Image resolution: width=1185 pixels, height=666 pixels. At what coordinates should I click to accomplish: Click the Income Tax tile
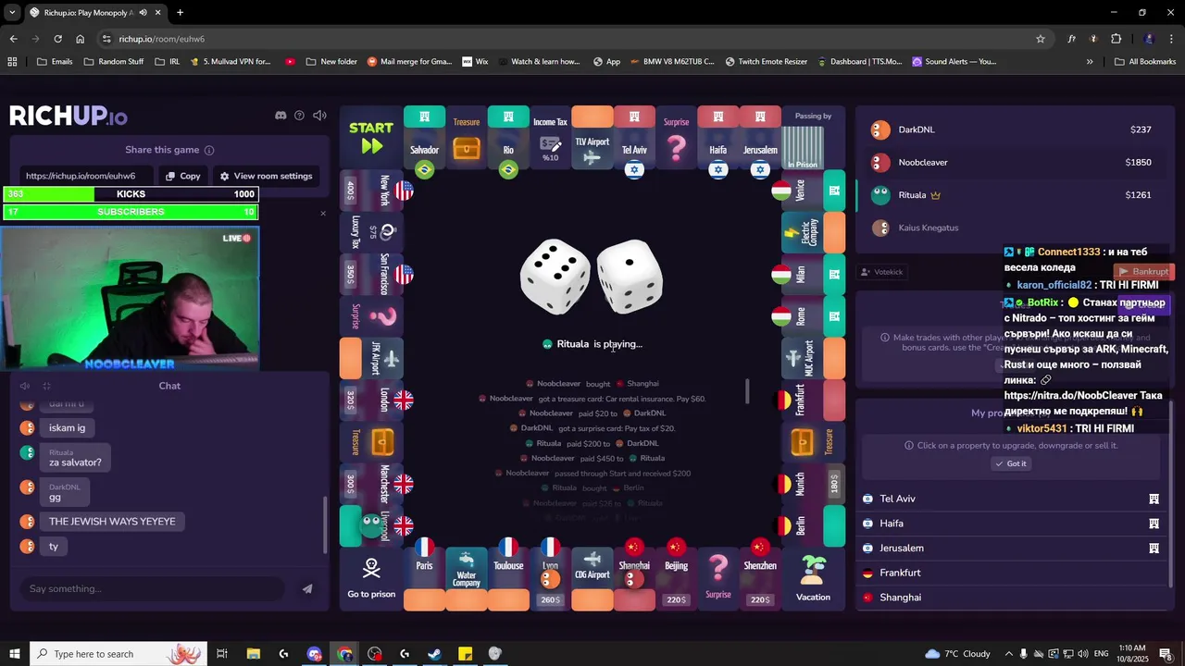(550, 139)
